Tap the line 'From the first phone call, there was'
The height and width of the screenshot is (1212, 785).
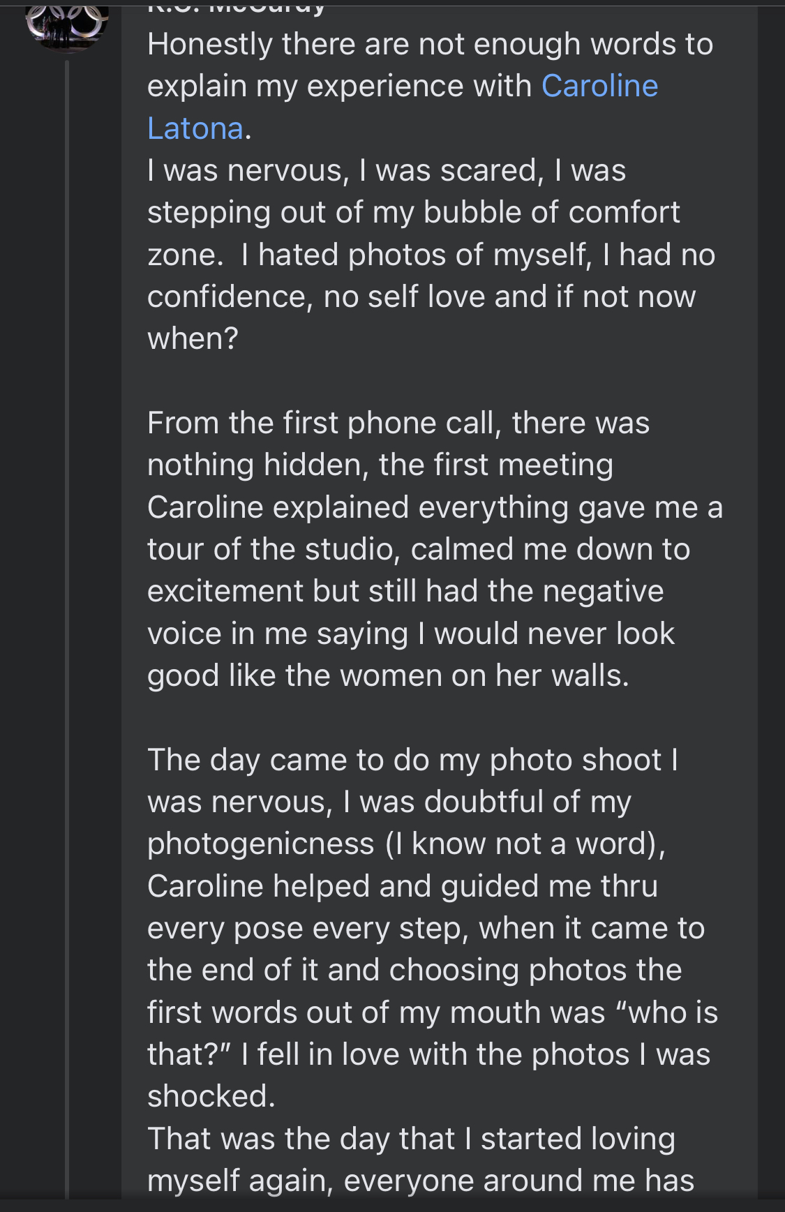coord(398,423)
